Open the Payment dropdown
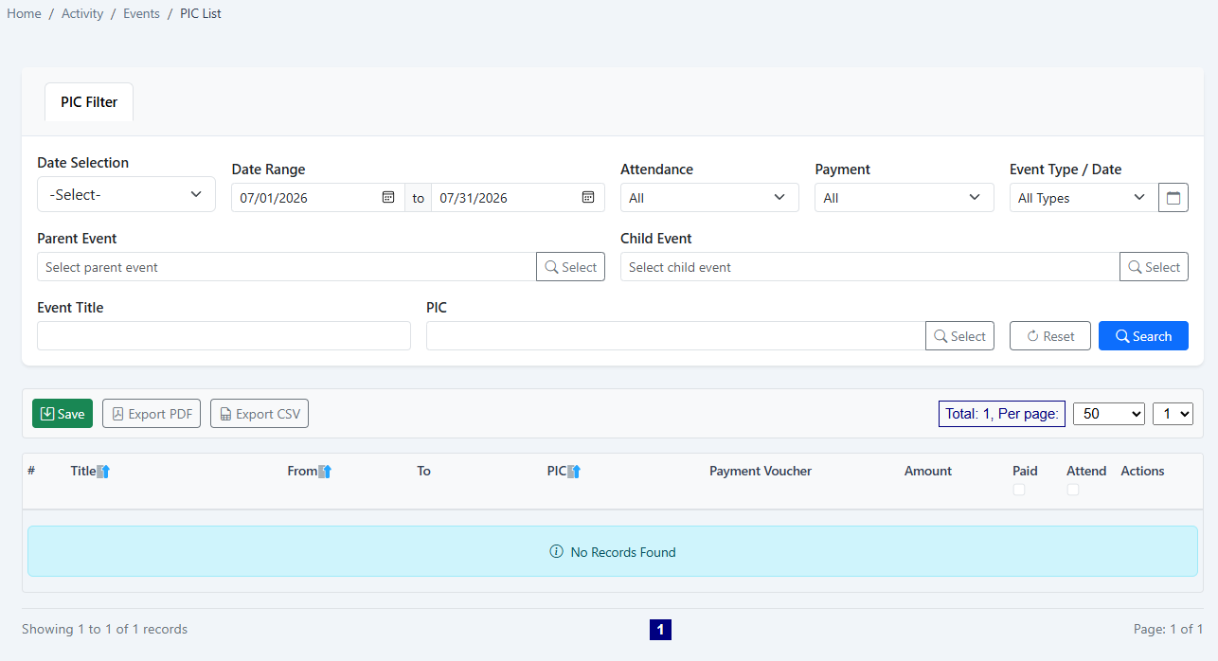1218x661 pixels. point(904,198)
